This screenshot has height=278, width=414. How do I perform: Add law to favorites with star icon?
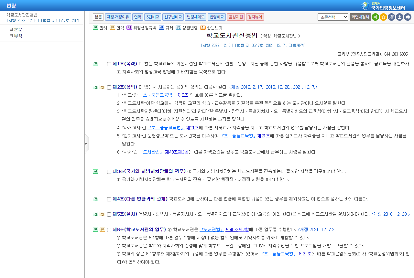point(383,17)
